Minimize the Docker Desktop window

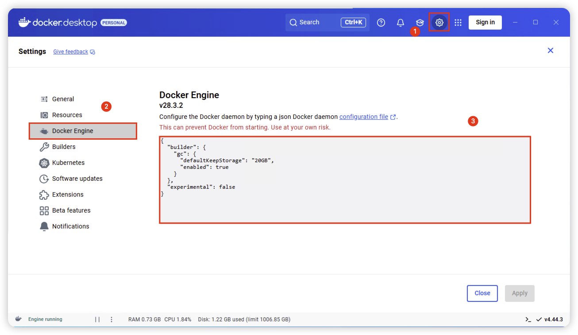pos(515,22)
